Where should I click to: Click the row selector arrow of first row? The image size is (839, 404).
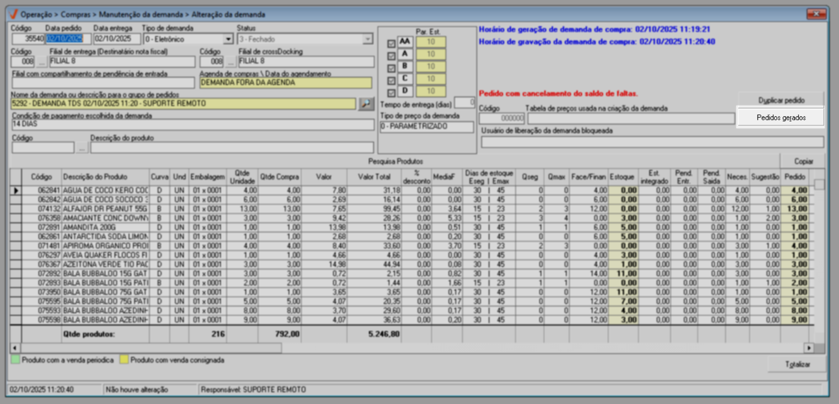[16, 190]
